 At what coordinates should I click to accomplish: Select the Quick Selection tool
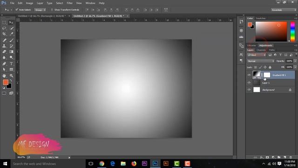tap(11, 28)
